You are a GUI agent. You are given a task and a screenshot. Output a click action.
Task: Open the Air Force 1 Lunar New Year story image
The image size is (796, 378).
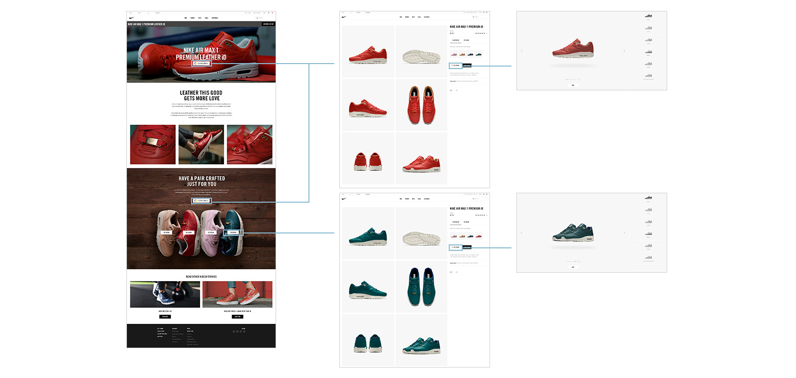[x=237, y=295]
